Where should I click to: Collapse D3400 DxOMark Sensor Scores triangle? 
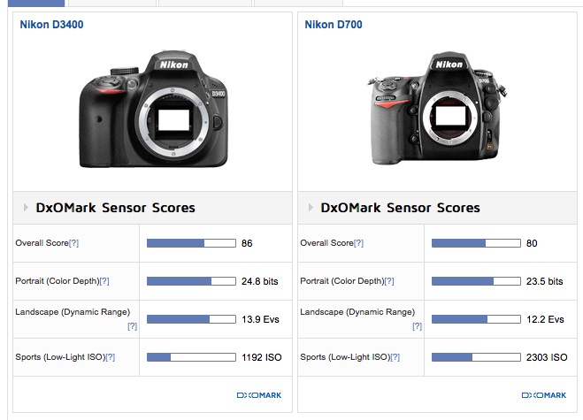(26, 208)
